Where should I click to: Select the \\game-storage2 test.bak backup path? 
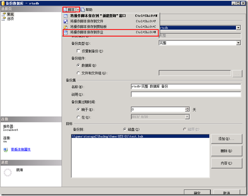(x=140, y=136)
